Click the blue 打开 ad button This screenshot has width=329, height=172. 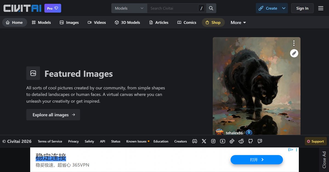257,160
